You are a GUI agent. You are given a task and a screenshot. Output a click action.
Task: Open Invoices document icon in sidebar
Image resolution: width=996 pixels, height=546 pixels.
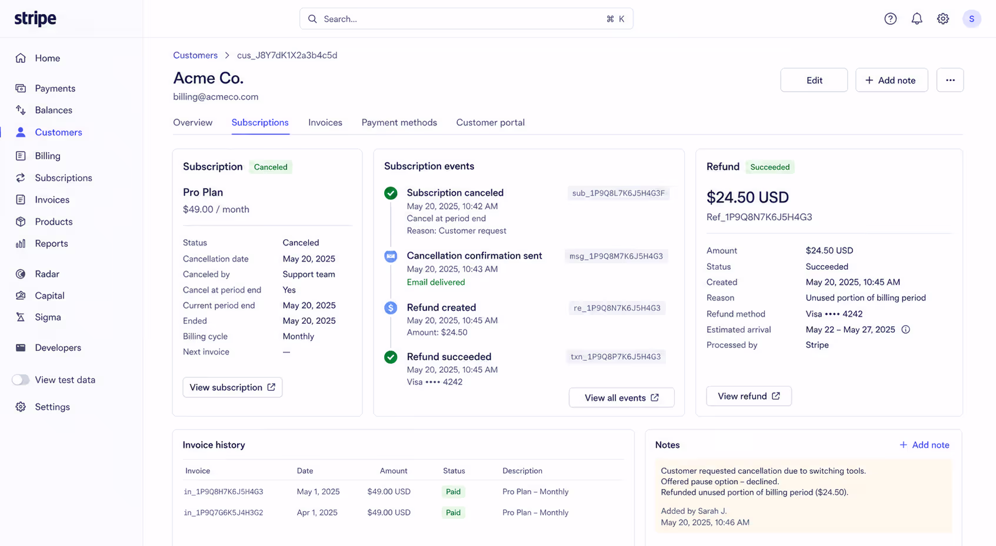(21, 200)
